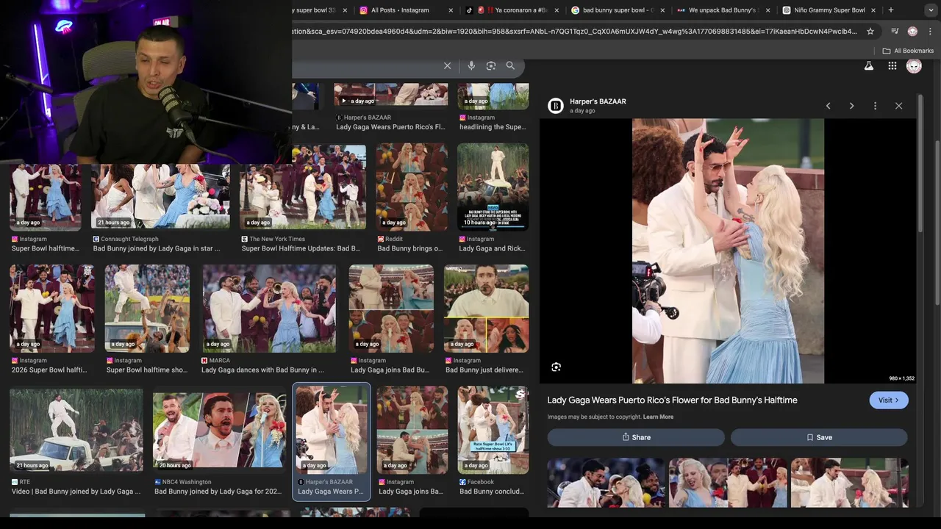Open the selected Harper's BAZAAR grid thumbnail
This screenshot has width=941, height=529.
pyautogui.click(x=332, y=430)
